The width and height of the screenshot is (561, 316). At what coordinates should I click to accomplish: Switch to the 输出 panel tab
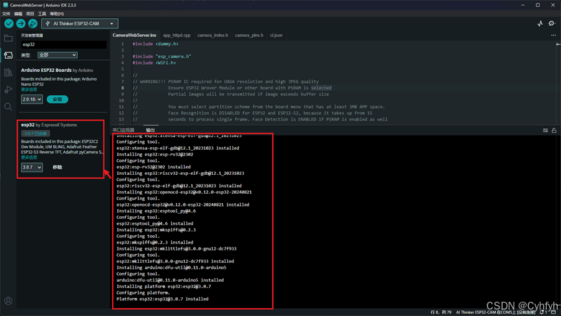click(150, 130)
